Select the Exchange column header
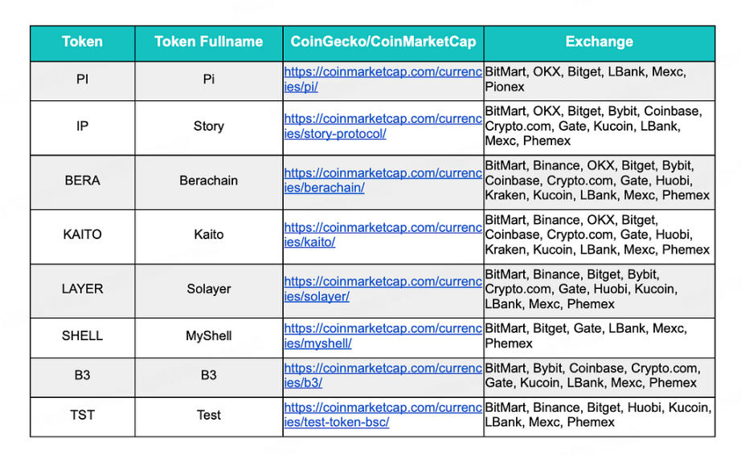Screen dimensions: 741x455 coord(600,42)
